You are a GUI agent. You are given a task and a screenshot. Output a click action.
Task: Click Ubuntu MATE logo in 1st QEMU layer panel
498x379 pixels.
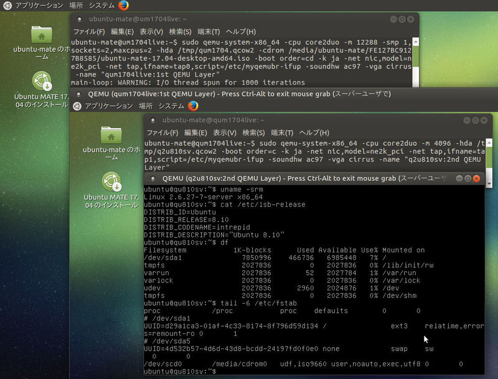tap(77, 106)
